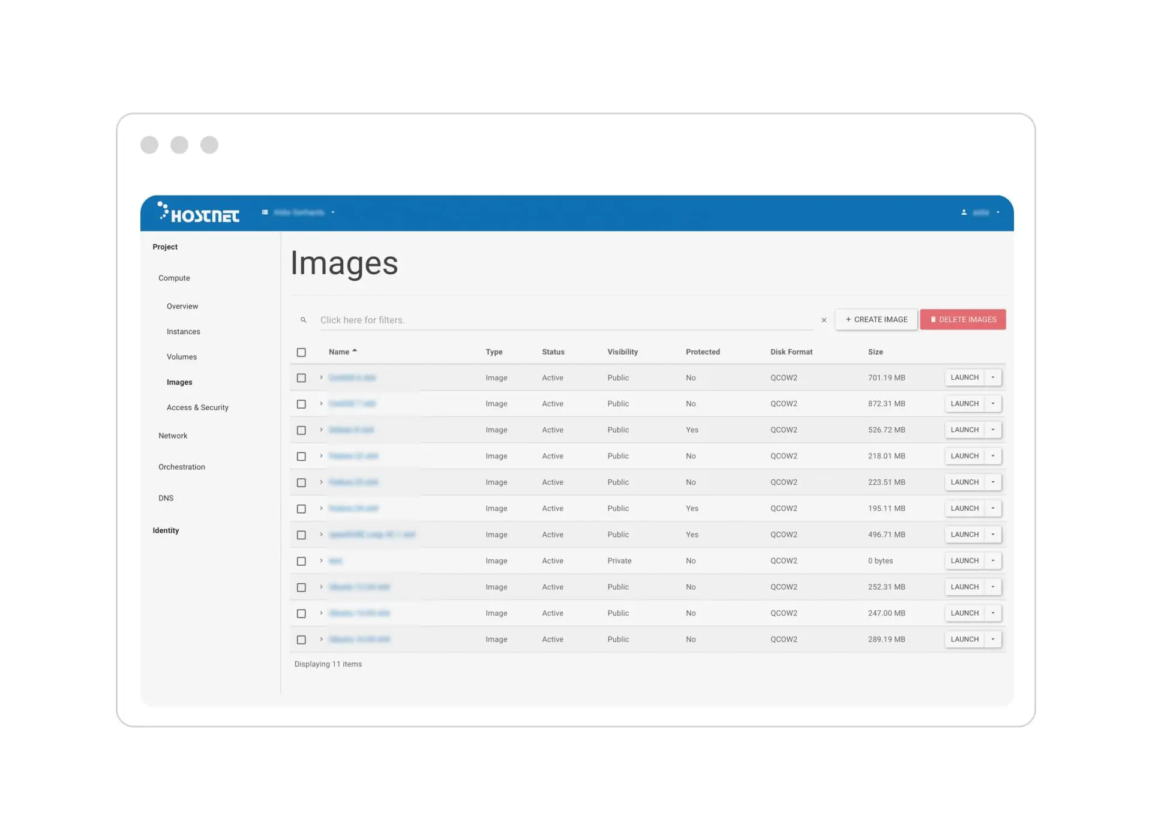
Task: Expand the Identity section
Action: pos(166,530)
